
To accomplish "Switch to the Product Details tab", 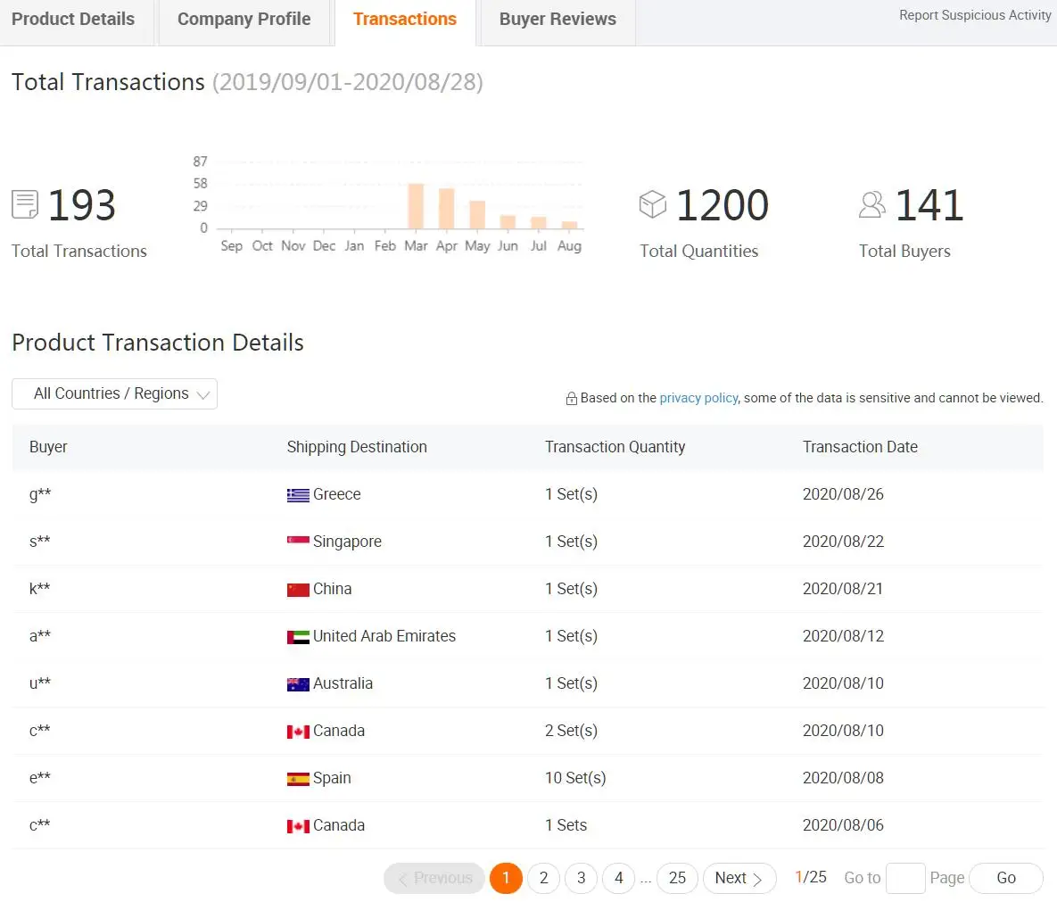I will point(73,20).
